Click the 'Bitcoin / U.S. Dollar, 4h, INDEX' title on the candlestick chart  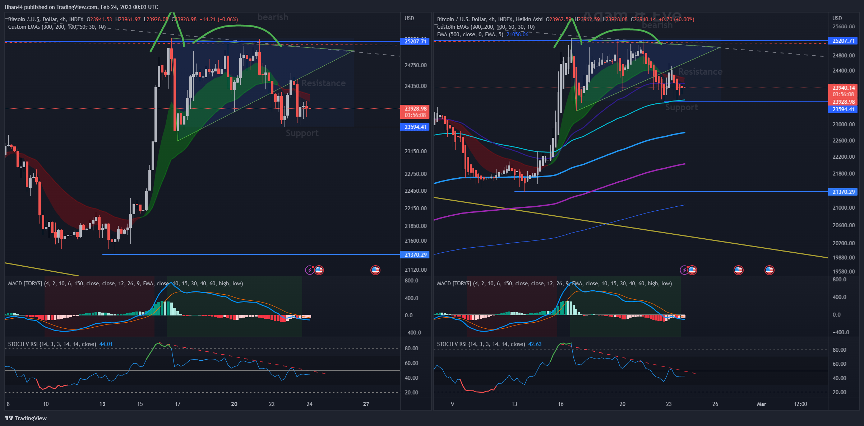[x=46, y=19]
